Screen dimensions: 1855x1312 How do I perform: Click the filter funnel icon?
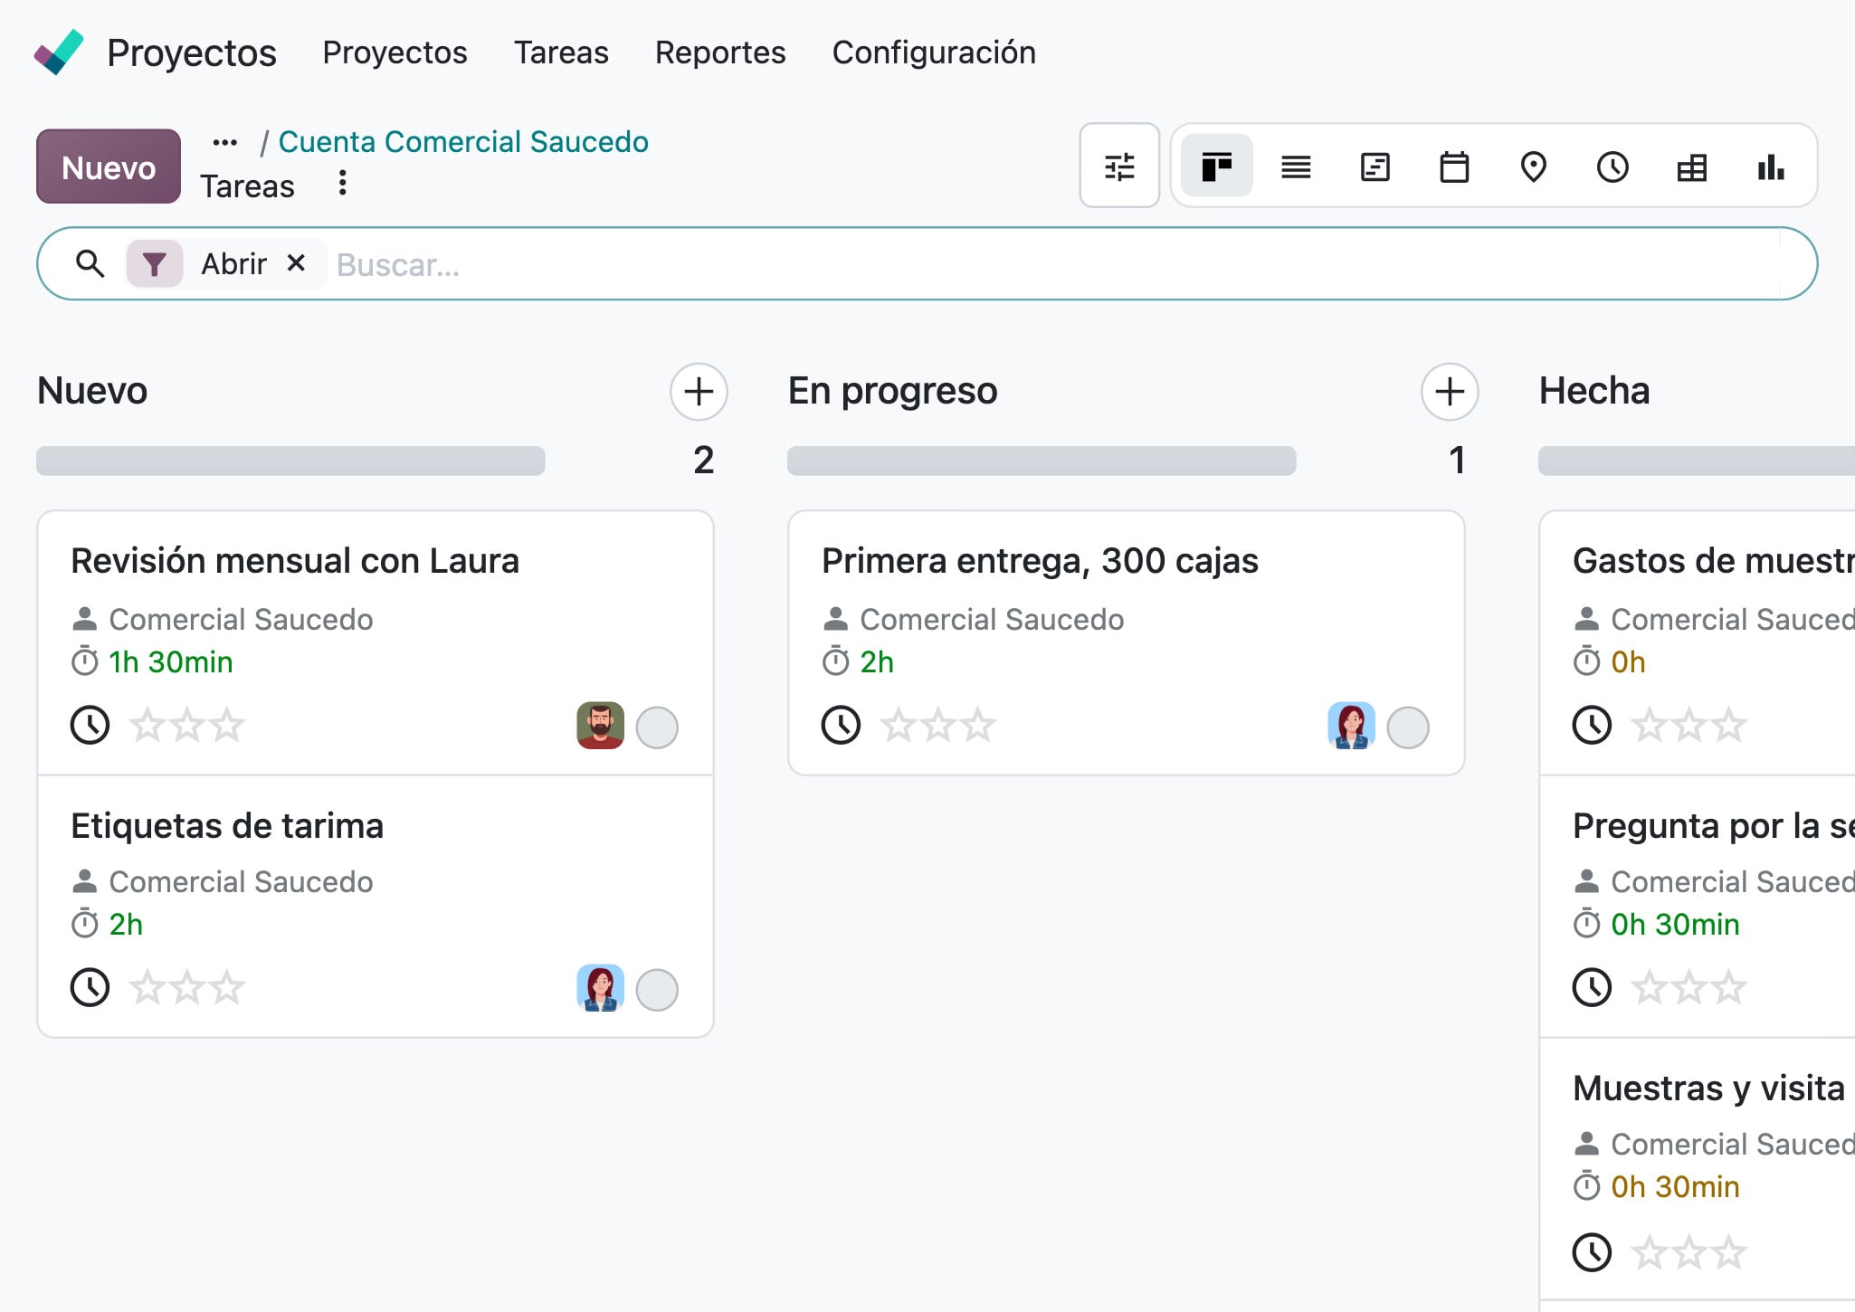click(x=155, y=264)
